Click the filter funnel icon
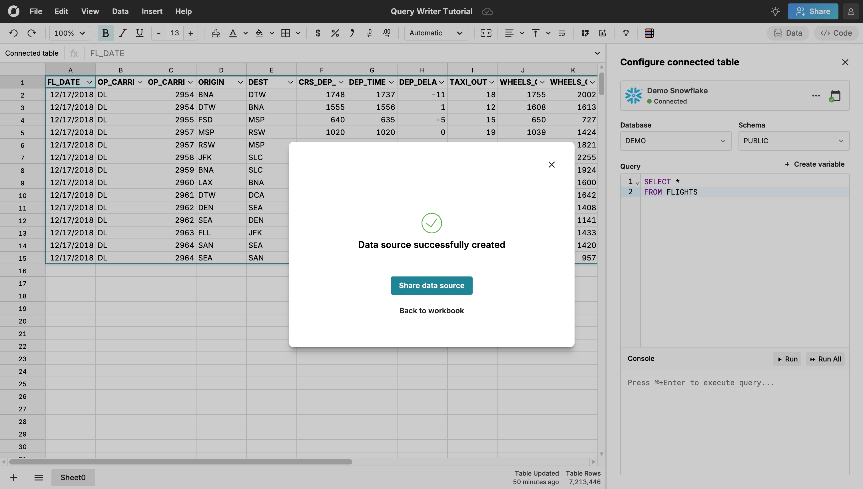863x489 pixels. coord(626,33)
